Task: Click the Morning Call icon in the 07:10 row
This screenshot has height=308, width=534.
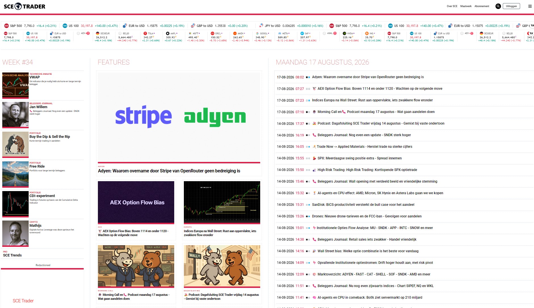Action: [x=314, y=112]
